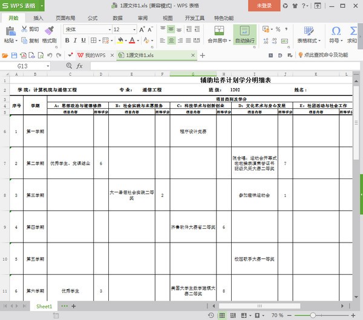Viewport: 363px width, 320px height.
Task: Open the Insert (插入) ribbon tab
Action: [x=39, y=18]
